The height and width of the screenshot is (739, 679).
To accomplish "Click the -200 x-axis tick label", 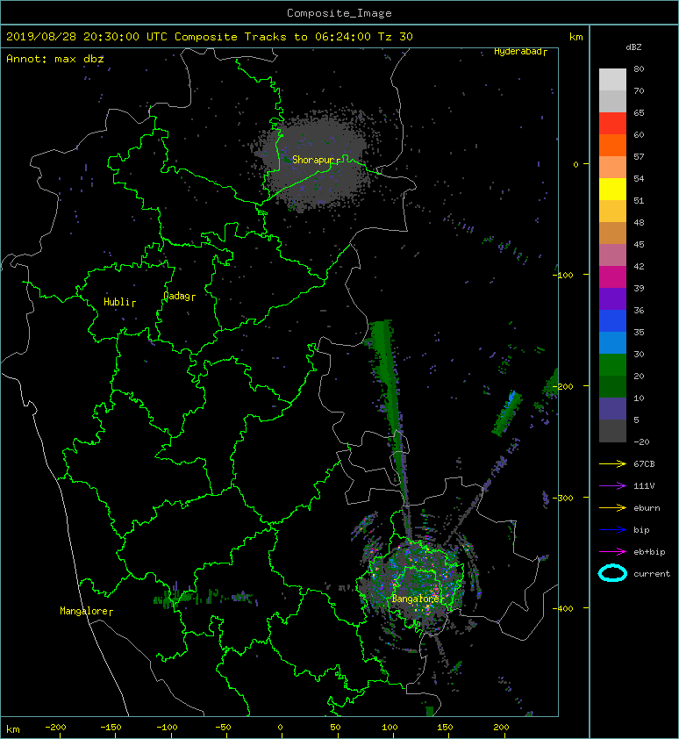I will [55, 728].
